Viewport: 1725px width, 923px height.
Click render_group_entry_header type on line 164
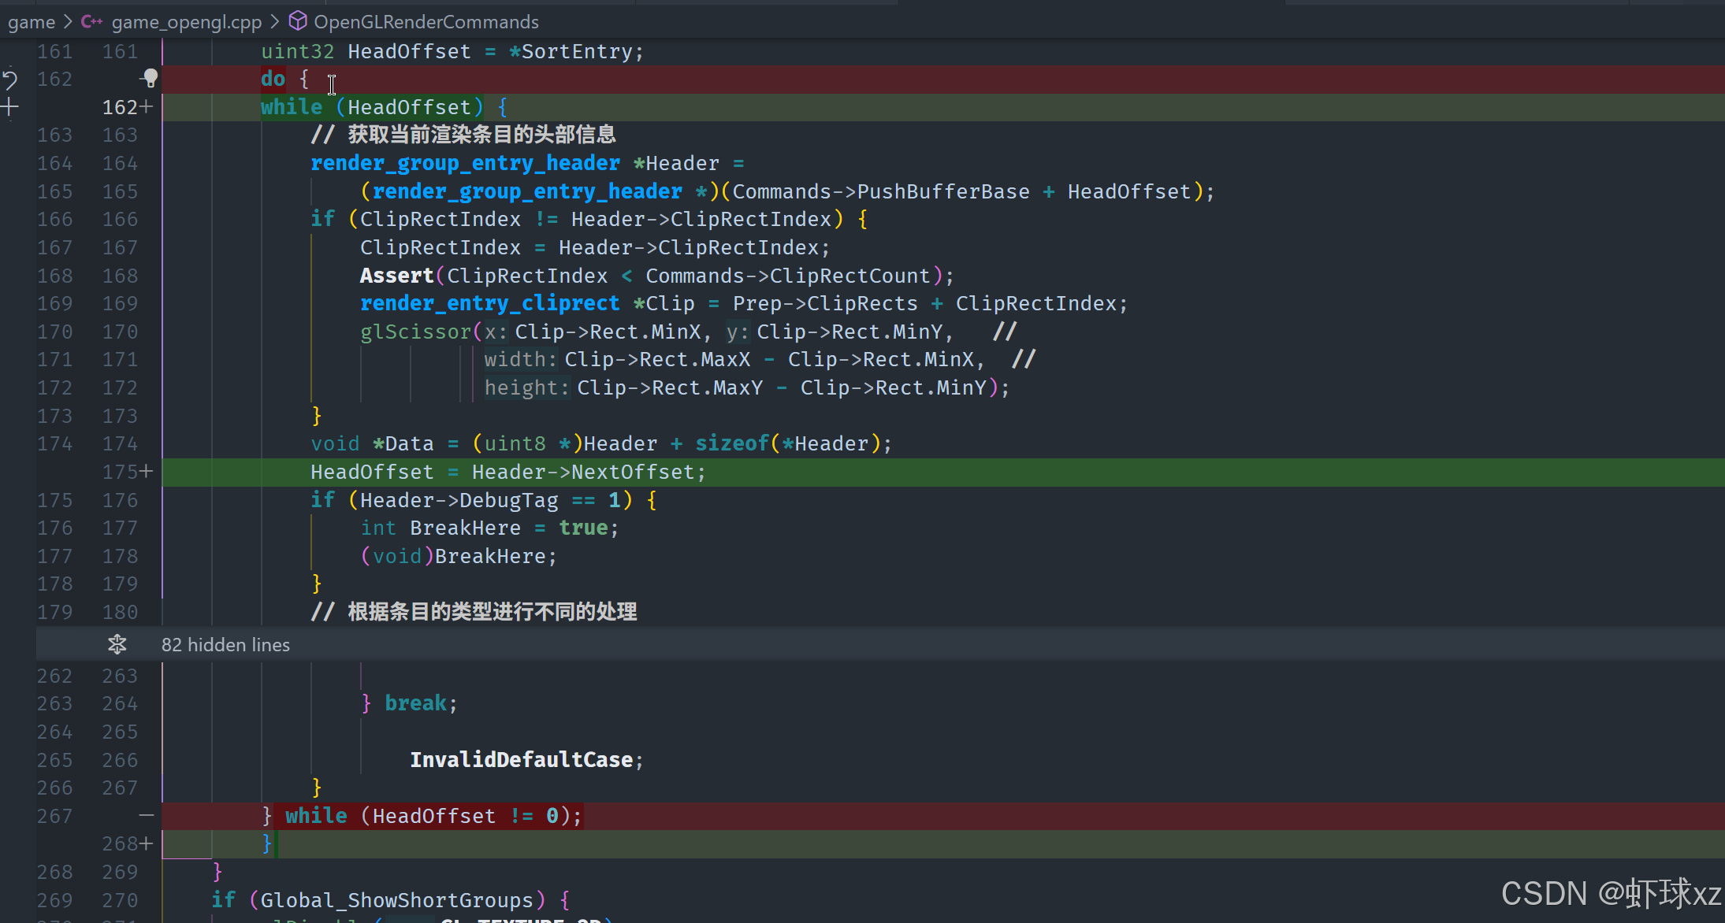tap(465, 163)
